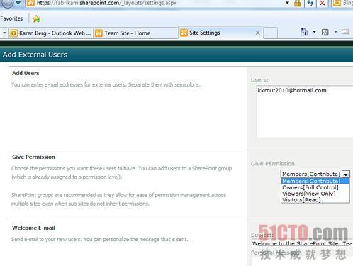This screenshot has width=353, height=266.
Task: Click the kkrout2010@hotmail.com address text
Action: [x=292, y=90]
